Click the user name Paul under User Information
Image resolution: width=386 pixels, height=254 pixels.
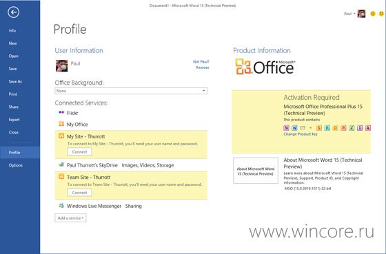point(75,63)
